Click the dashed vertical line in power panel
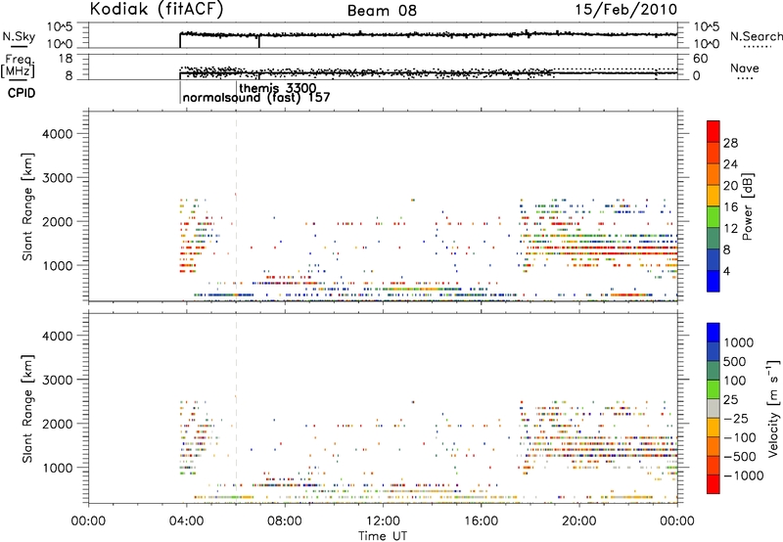Image resolution: width=783 pixels, height=542 pixels. tap(236, 206)
